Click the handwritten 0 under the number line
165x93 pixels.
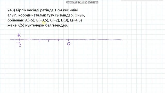point(69,44)
